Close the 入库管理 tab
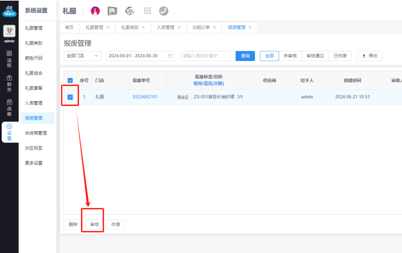The height and width of the screenshot is (253, 402). pyautogui.click(x=179, y=28)
